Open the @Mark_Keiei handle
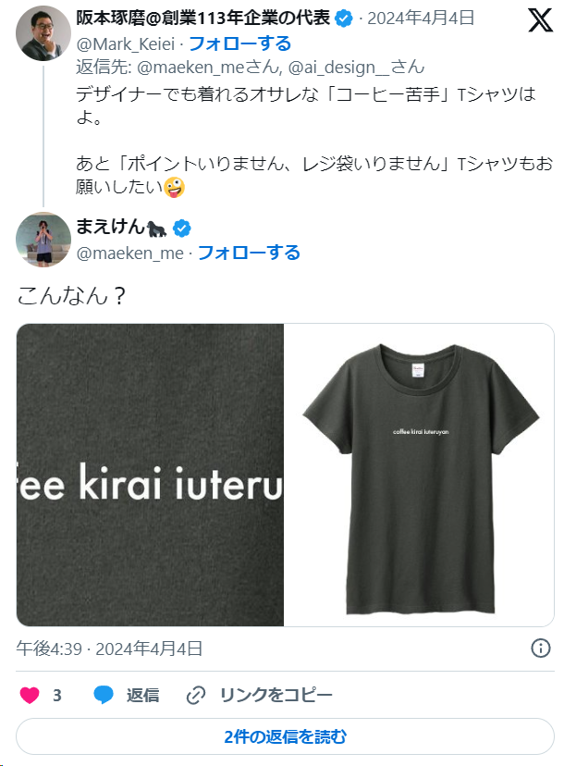Image resolution: width=564 pixels, height=766 pixels. pyautogui.click(x=126, y=44)
